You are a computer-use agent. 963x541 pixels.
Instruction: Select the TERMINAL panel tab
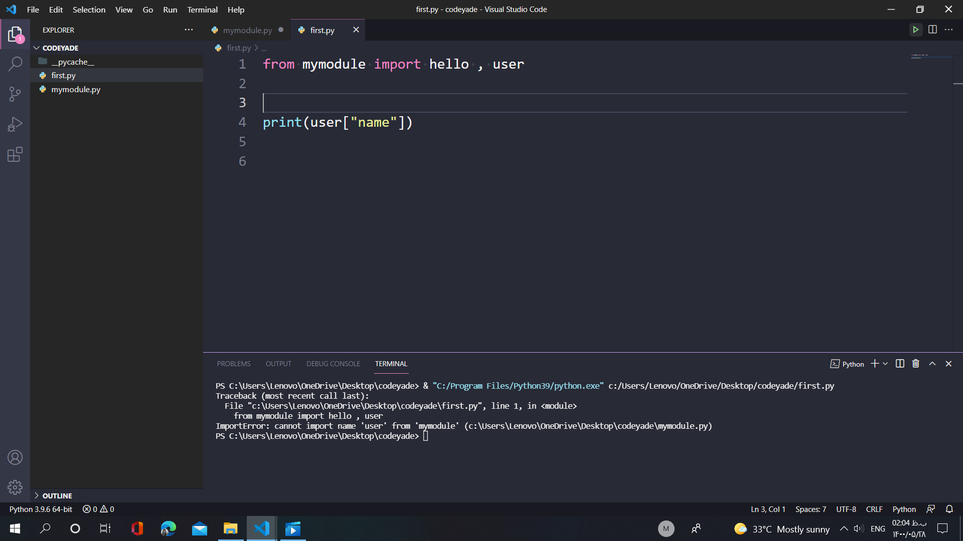click(x=391, y=364)
